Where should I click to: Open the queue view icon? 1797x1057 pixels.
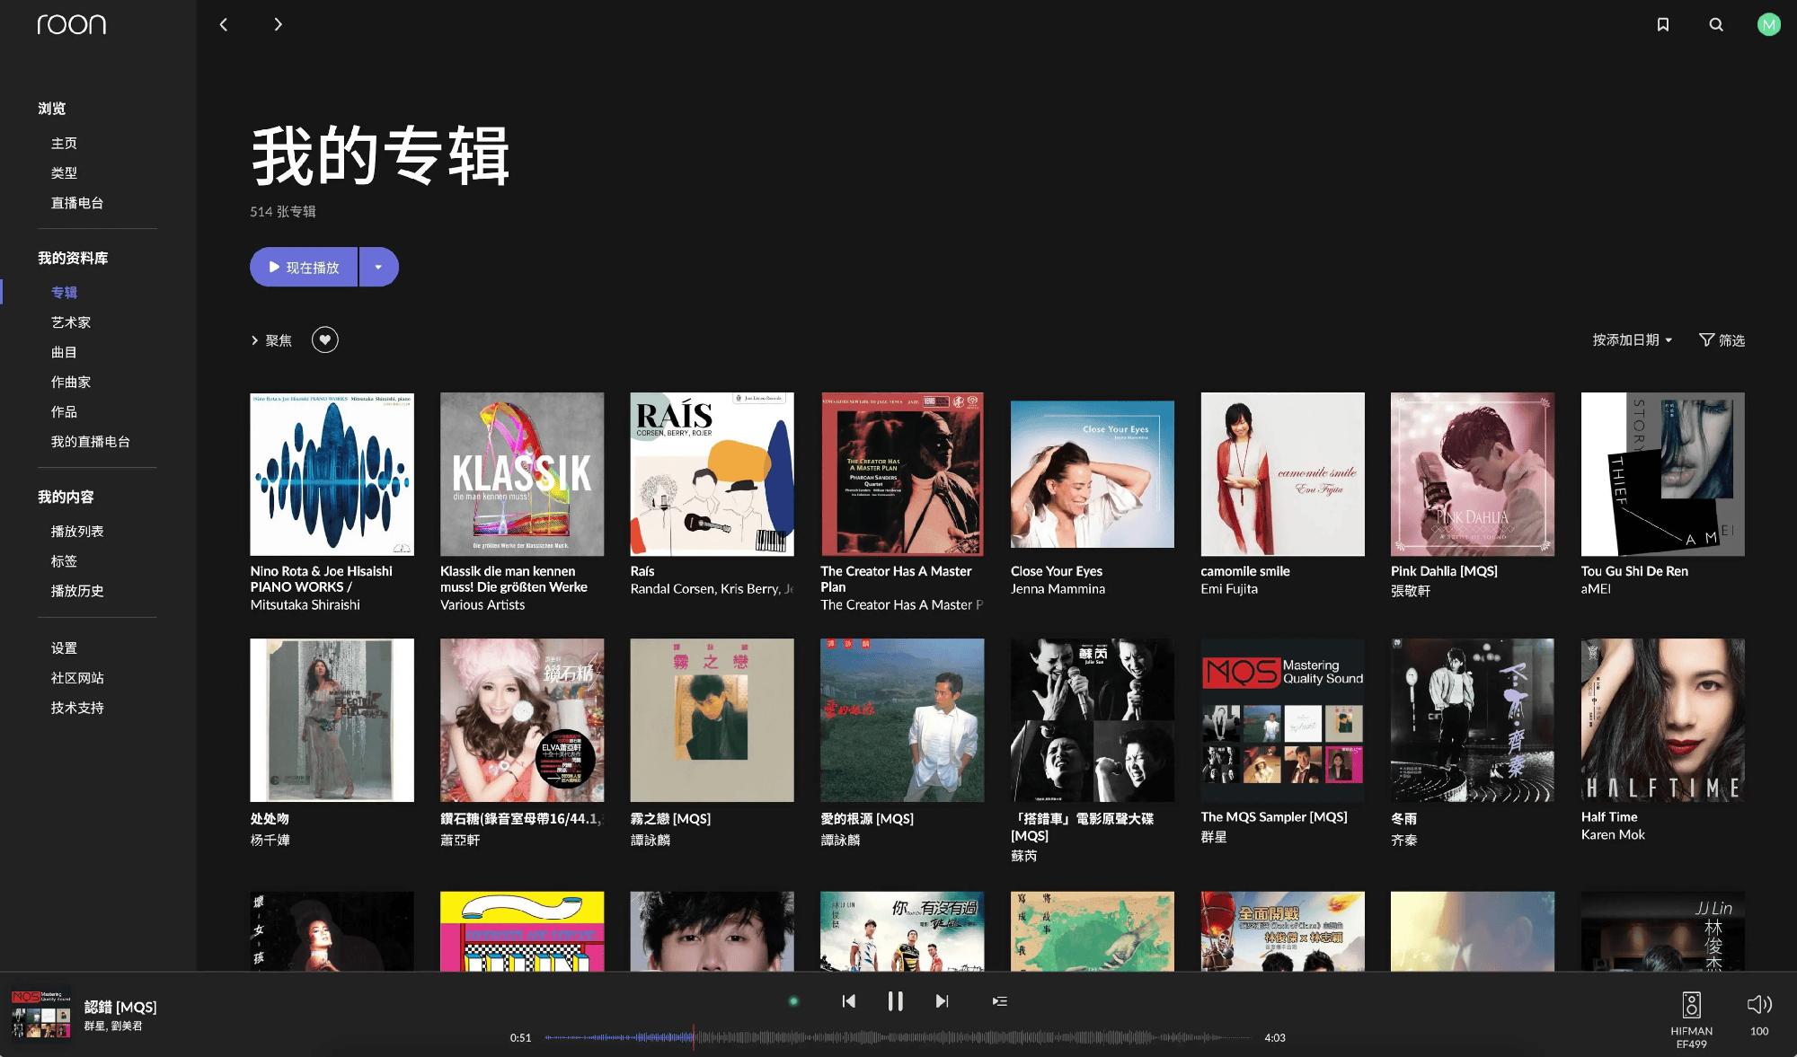(x=999, y=1003)
